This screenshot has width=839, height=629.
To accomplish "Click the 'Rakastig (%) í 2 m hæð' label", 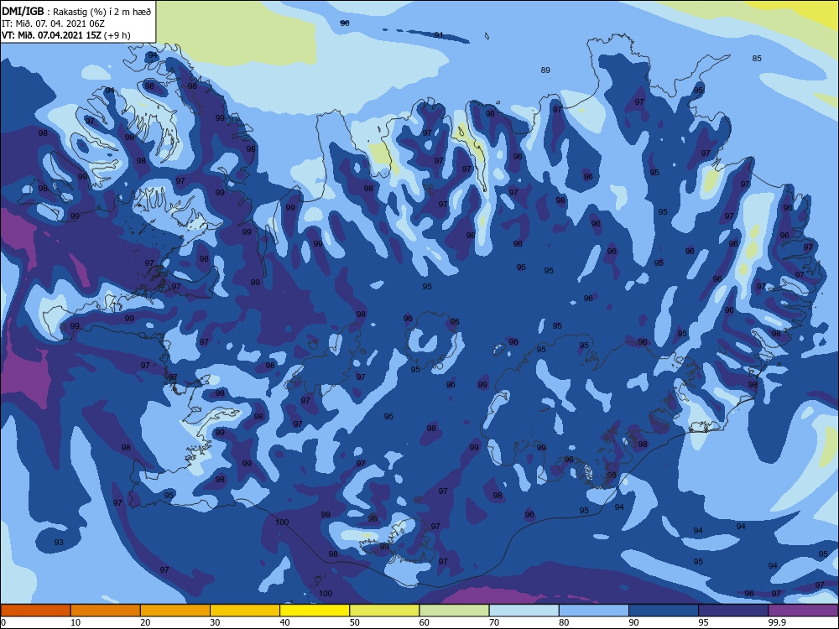I will [x=102, y=12].
